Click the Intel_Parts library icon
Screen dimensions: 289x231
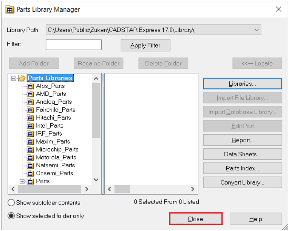coord(30,126)
